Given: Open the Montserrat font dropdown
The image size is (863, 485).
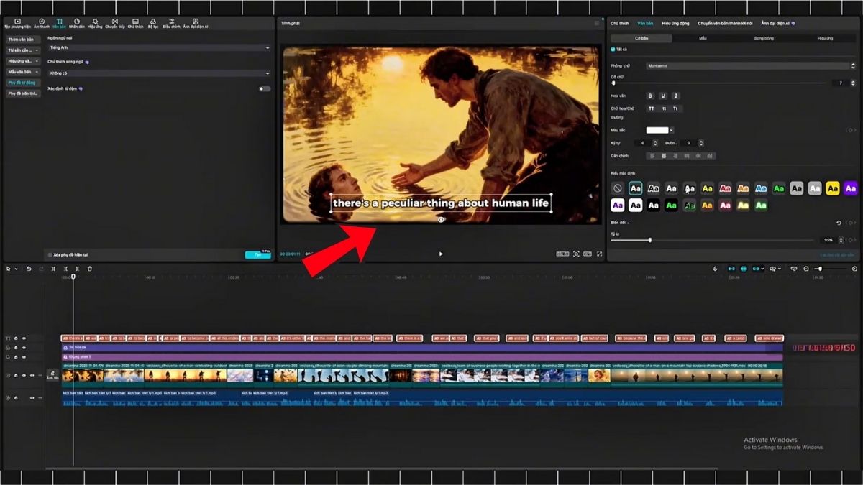Looking at the screenshot, I should (x=749, y=65).
